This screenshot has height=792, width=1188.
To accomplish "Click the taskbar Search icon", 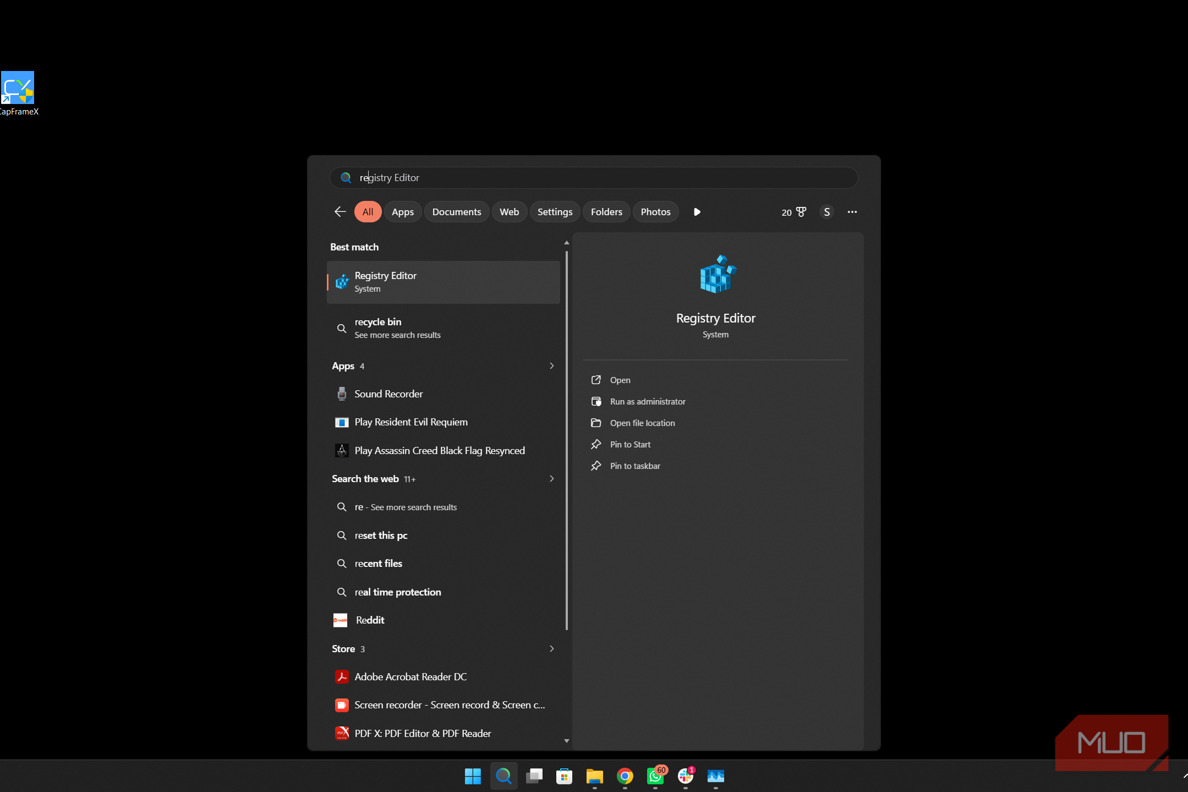I will click(503, 776).
